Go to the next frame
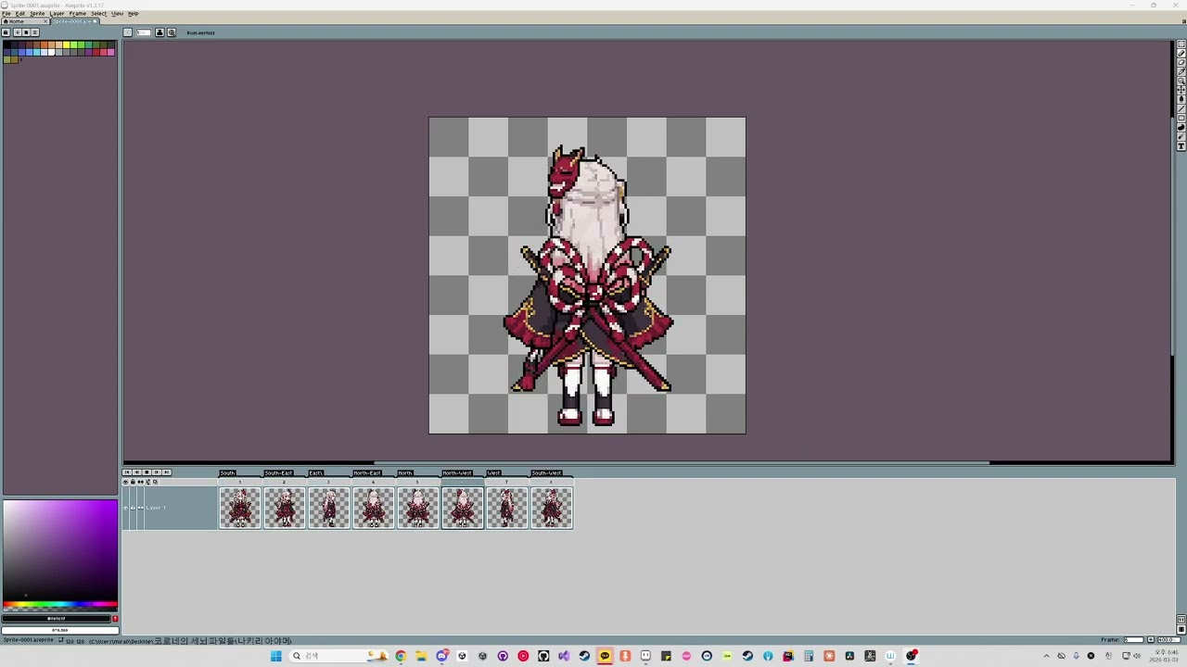The image size is (1187, 667). pyautogui.click(x=157, y=472)
